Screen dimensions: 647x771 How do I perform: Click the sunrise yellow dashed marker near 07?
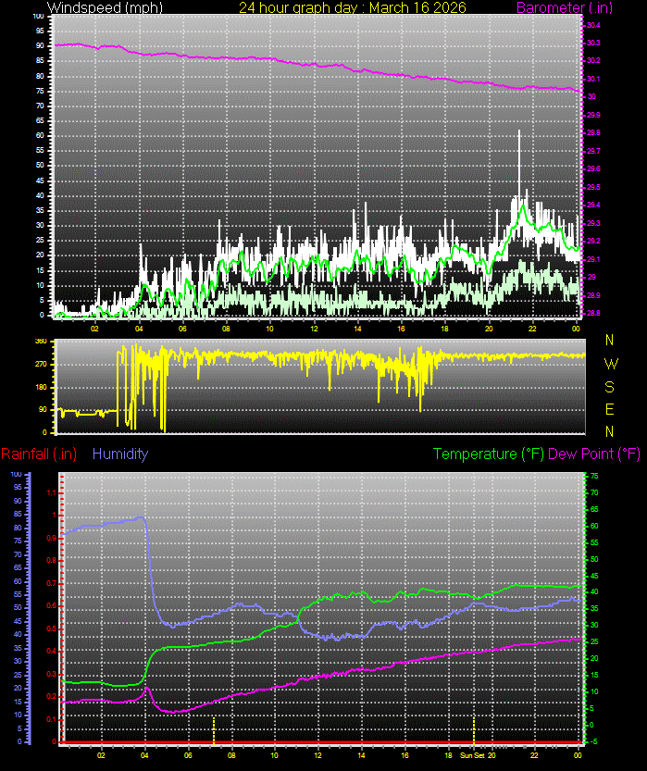pos(214,729)
